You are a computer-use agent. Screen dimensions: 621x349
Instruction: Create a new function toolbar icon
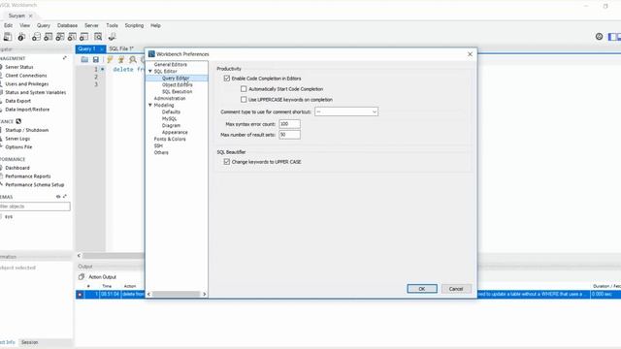coord(83,37)
